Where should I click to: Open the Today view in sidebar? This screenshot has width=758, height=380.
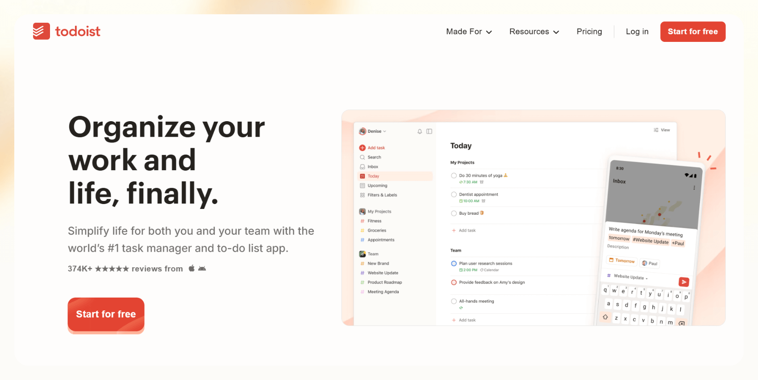pos(396,176)
